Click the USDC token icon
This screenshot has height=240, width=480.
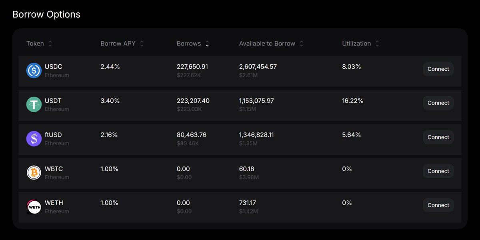click(x=34, y=71)
